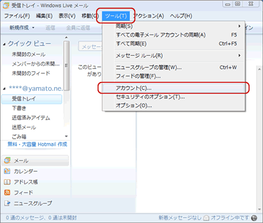Open the Calendar (カレンダー) icon
The width and height of the screenshot is (263, 223).
[7, 171]
